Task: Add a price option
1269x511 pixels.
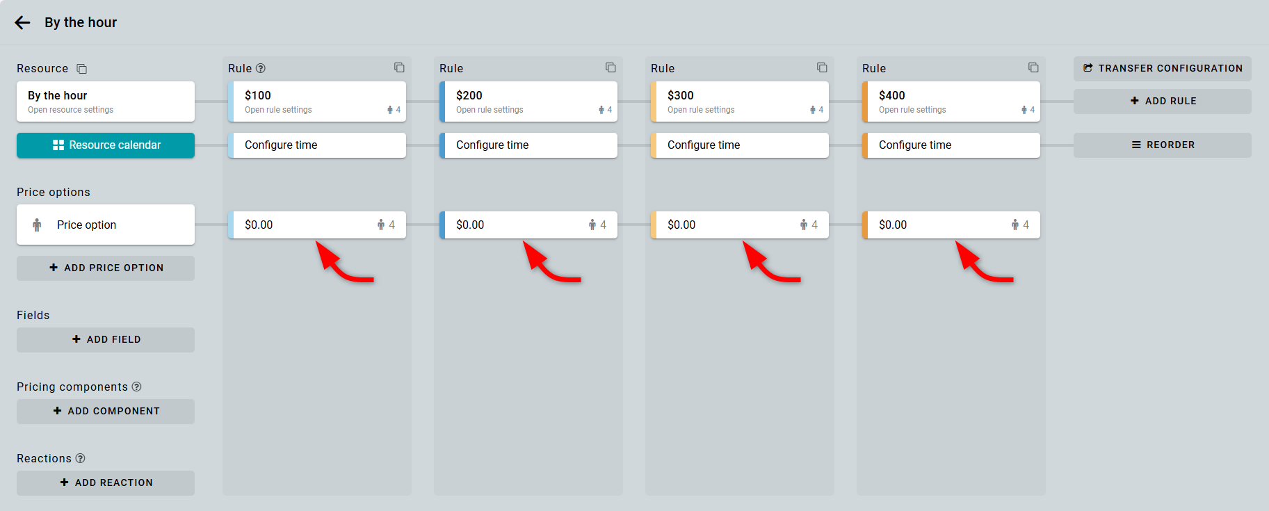Action: click(106, 268)
